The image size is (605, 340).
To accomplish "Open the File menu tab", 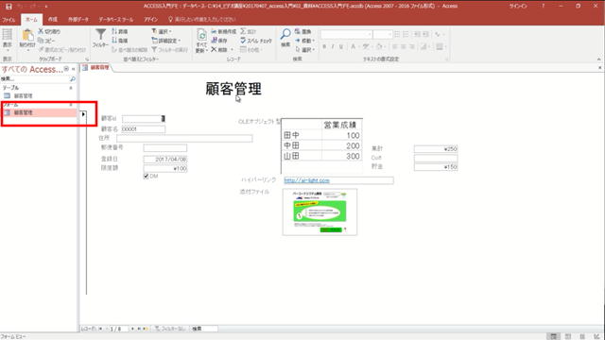I will tap(9, 19).
